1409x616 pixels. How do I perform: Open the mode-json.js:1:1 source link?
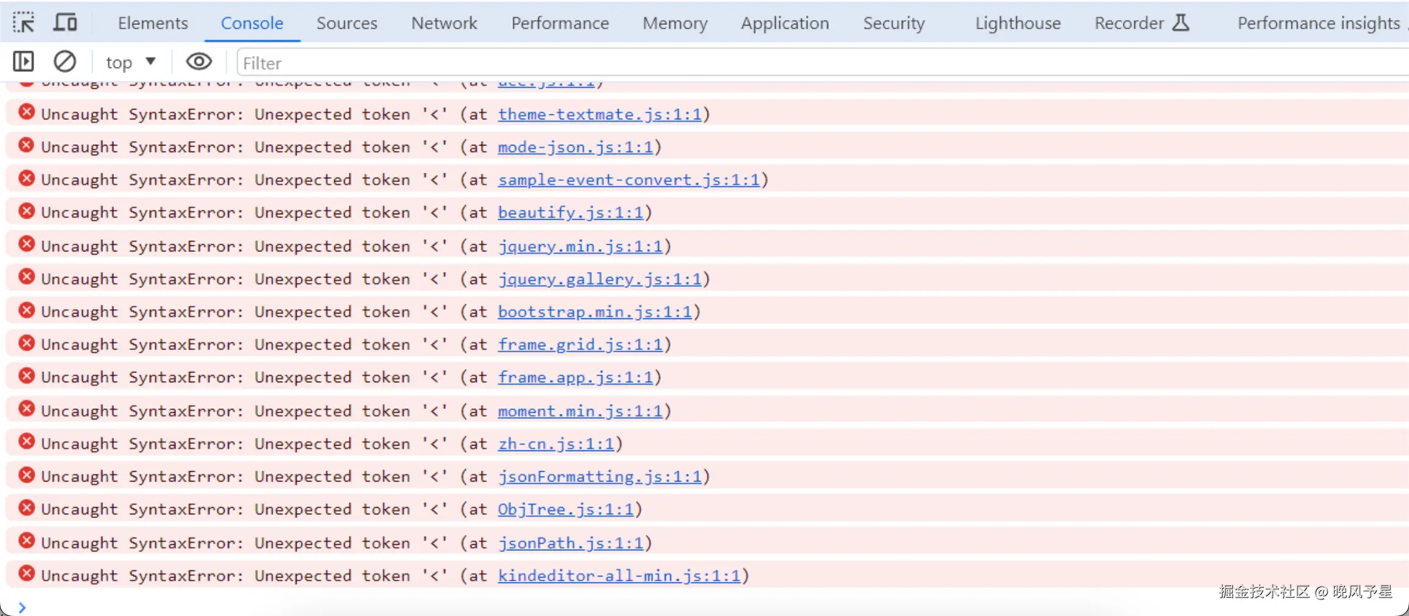[x=575, y=147]
